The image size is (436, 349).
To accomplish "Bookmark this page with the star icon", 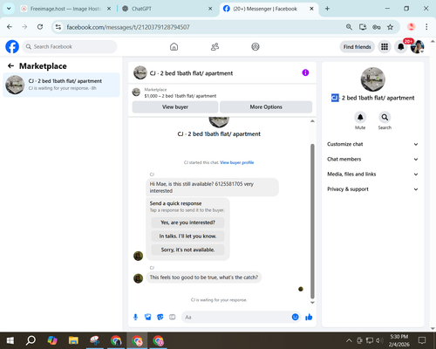I will 390,27.
